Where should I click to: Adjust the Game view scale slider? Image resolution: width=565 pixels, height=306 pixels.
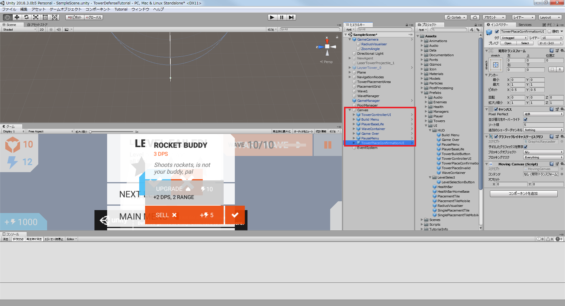click(x=111, y=132)
